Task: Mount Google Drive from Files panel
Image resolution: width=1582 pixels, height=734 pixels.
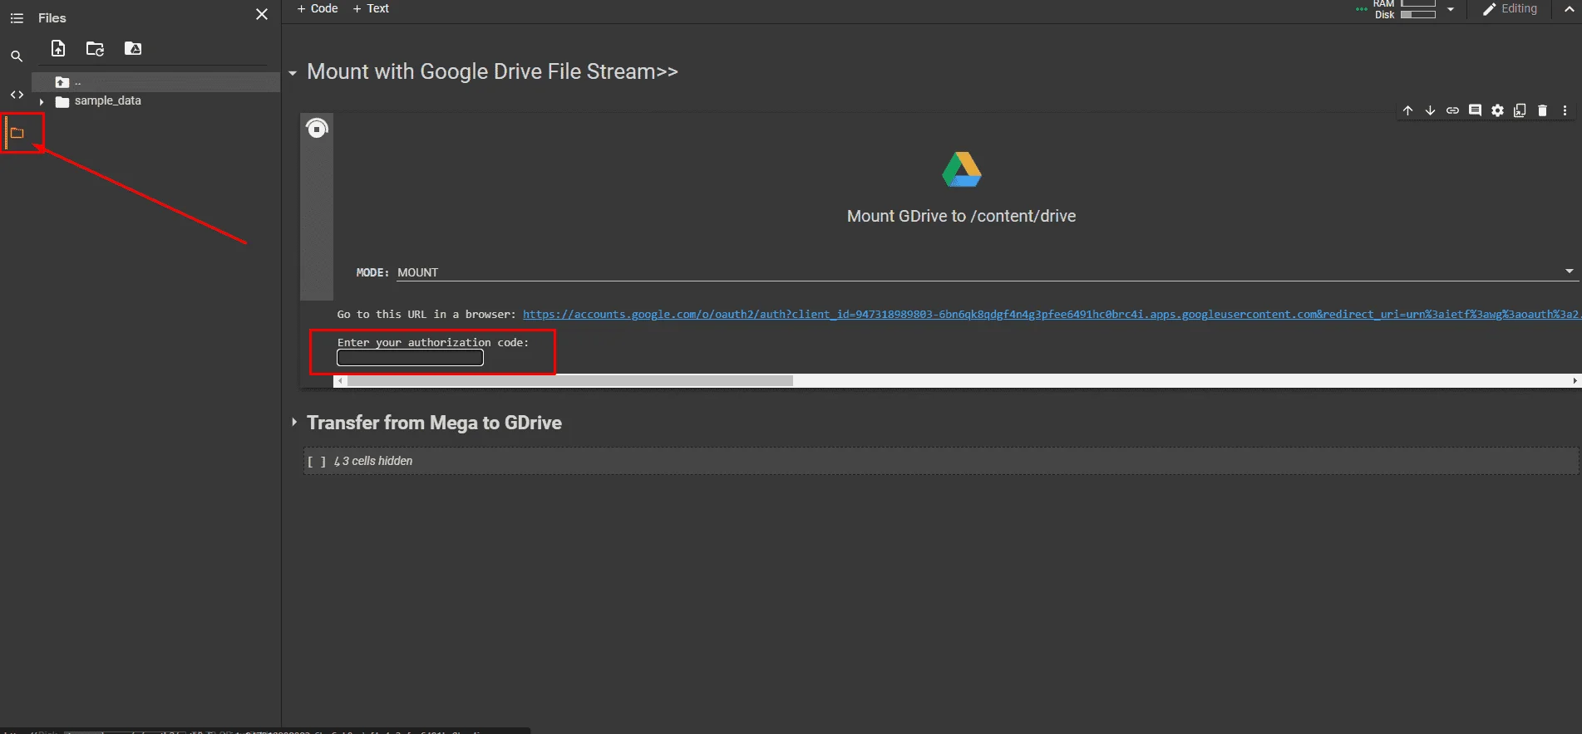Action: [x=133, y=49]
